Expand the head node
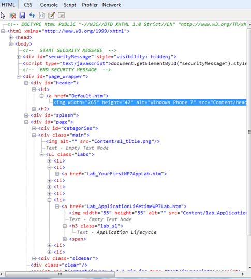This screenshot has height=279, width=251. click(11, 37)
